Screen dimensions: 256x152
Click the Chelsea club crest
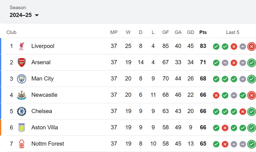click(x=22, y=111)
